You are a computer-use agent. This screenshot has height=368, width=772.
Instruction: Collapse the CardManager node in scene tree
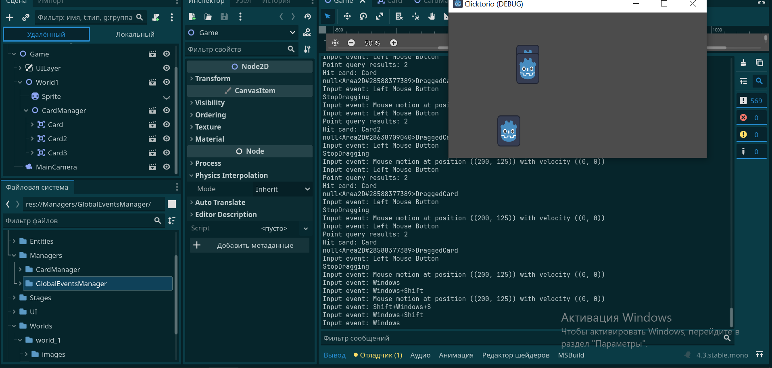(26, 111)
